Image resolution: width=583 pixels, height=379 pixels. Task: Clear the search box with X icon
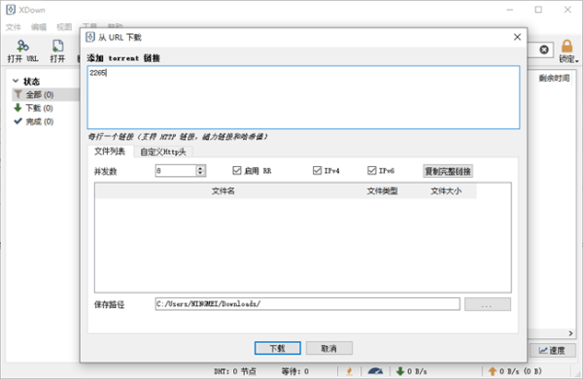click(544, 50)
